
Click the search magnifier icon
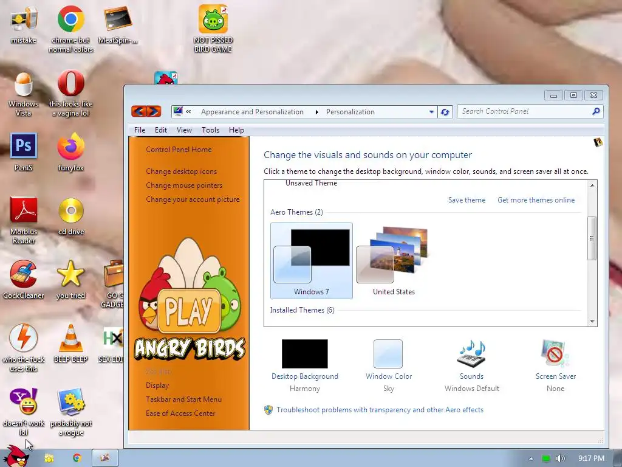(x=596, y=112)
